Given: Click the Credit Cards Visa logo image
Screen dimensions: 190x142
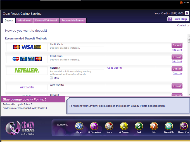Looking at the screenshot, I should [27, 47].
